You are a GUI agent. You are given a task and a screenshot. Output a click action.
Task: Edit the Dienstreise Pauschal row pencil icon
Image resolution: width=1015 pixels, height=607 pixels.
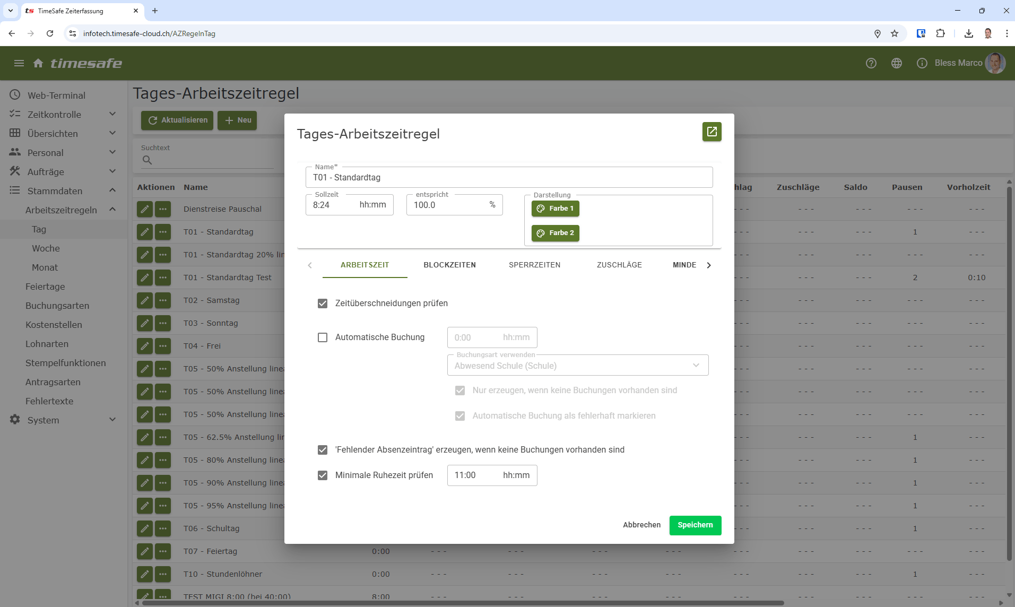tap(144, 209)
